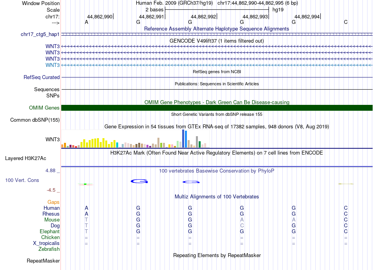The image size is (373, 270).
Task: Click position marker 44,862,992 on ruler
Action: tap(204, 16)
